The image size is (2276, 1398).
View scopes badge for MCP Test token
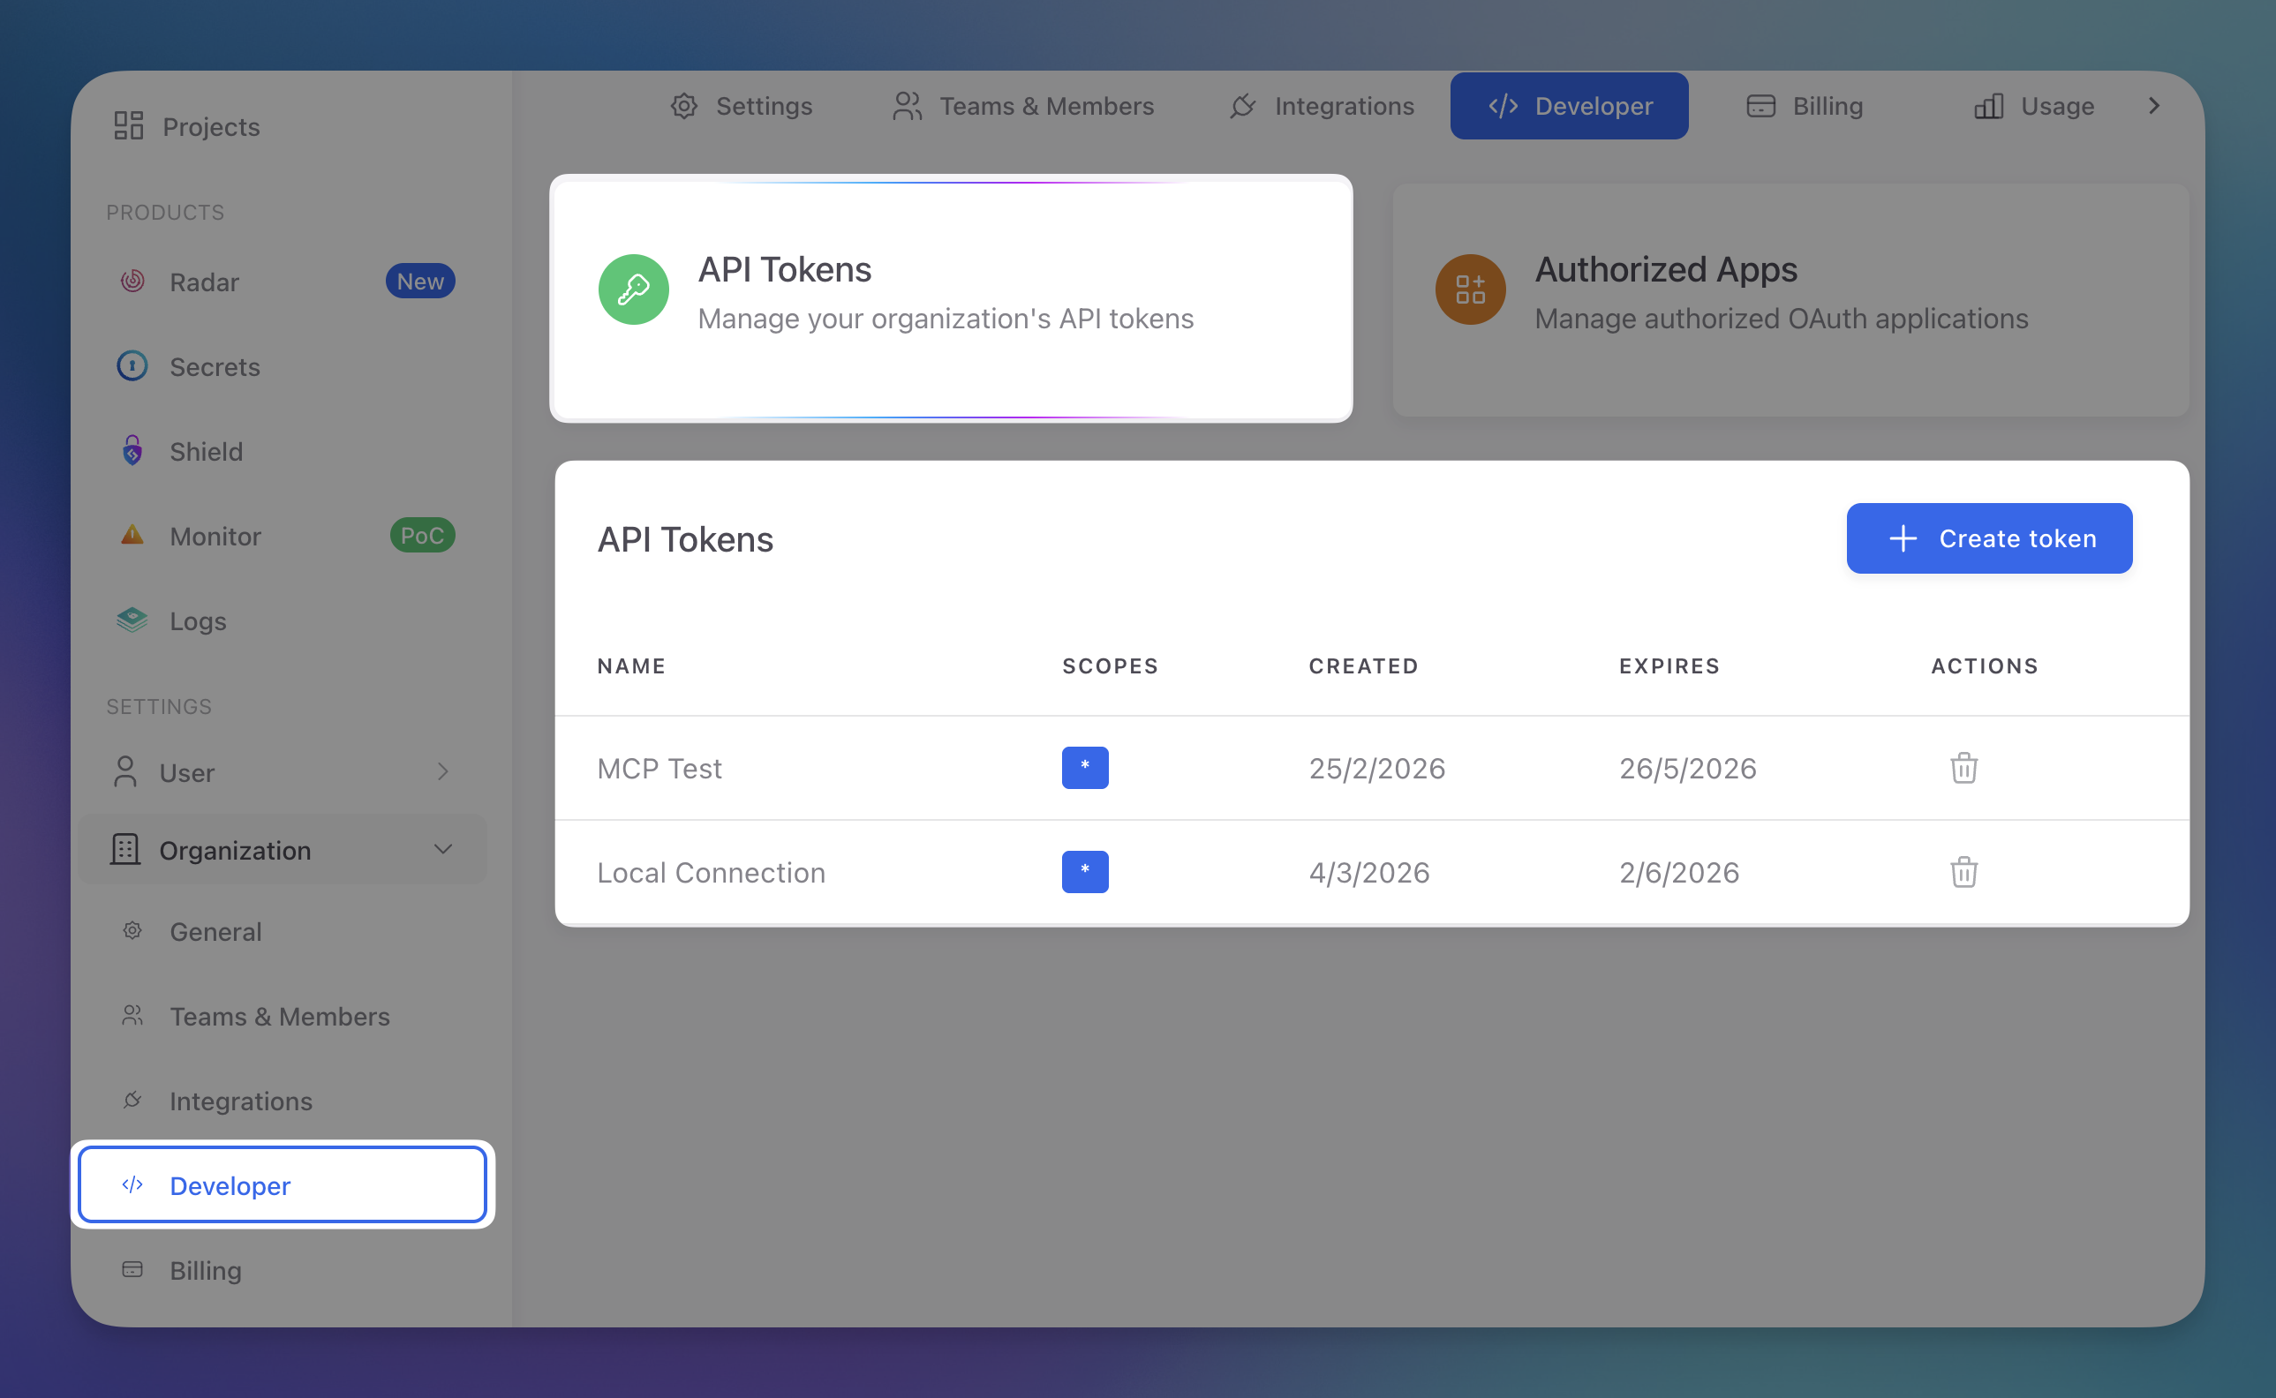point(1085,768)
